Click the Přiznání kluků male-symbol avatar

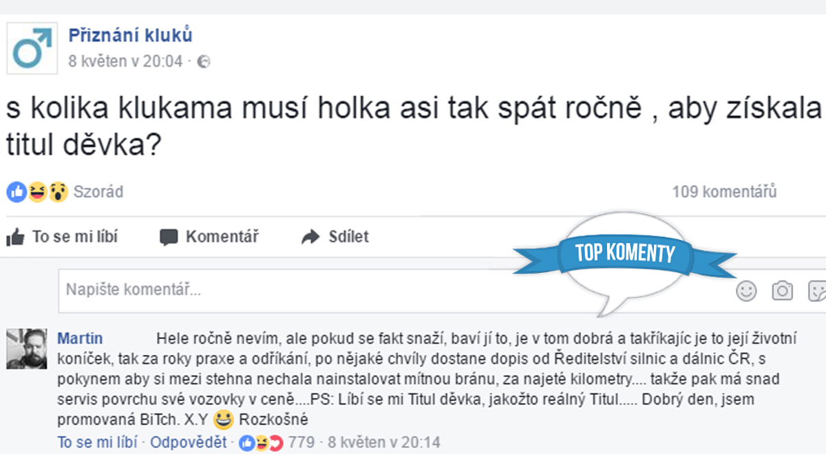32,49
